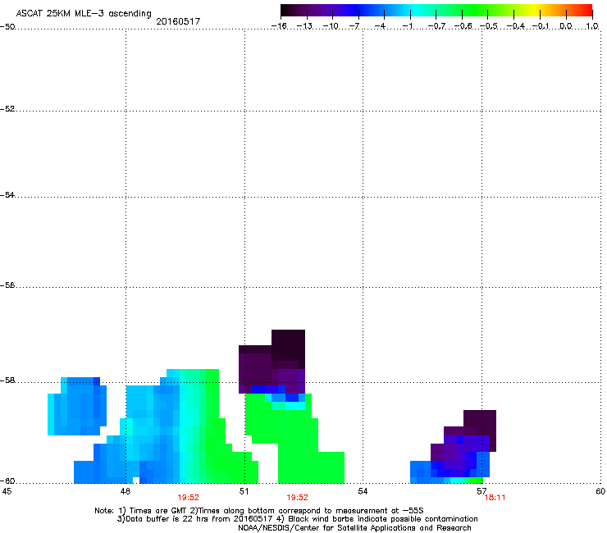Click the 1.0 color scale label

point(592,26)
